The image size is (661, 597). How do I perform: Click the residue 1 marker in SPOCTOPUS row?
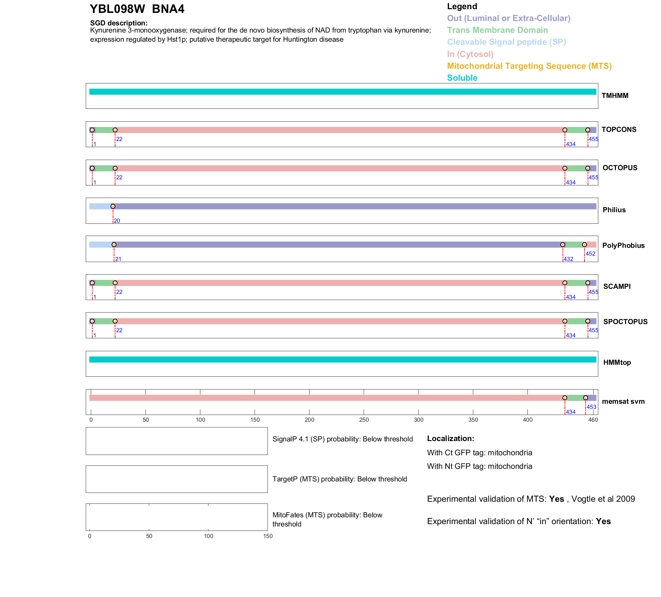click(92, 321)
